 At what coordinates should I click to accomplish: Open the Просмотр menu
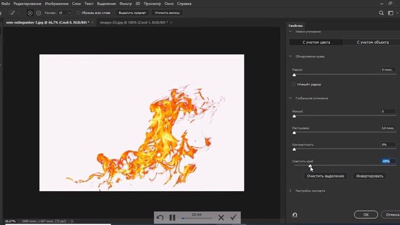pyautogui.click(x=152, y=4)
